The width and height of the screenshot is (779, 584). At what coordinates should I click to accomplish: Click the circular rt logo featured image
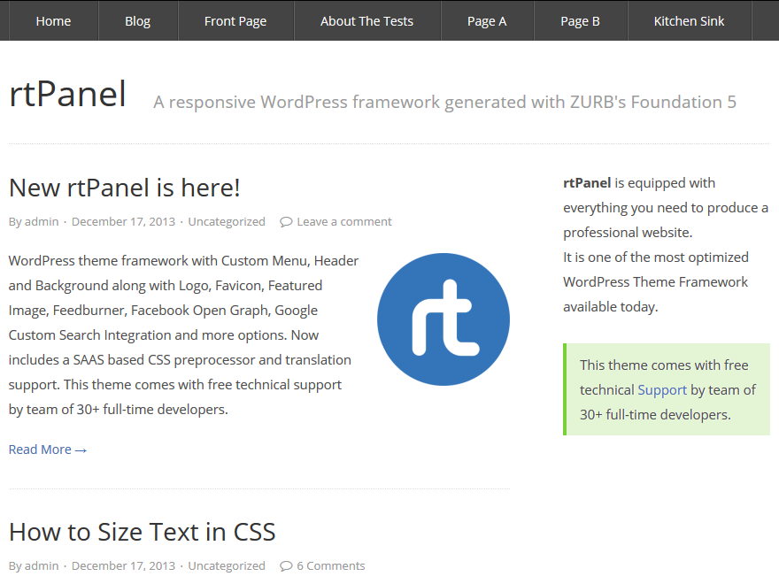point(443,320)
